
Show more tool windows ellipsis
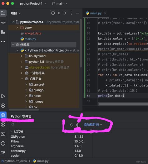pos(3,41)
